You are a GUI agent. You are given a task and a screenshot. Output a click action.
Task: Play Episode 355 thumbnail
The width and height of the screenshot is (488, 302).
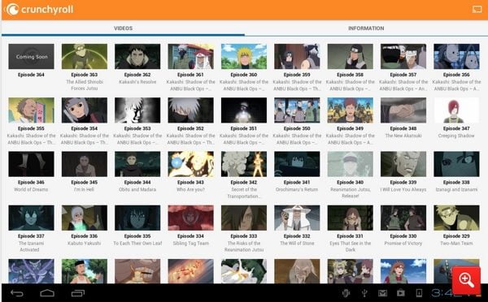31,110
